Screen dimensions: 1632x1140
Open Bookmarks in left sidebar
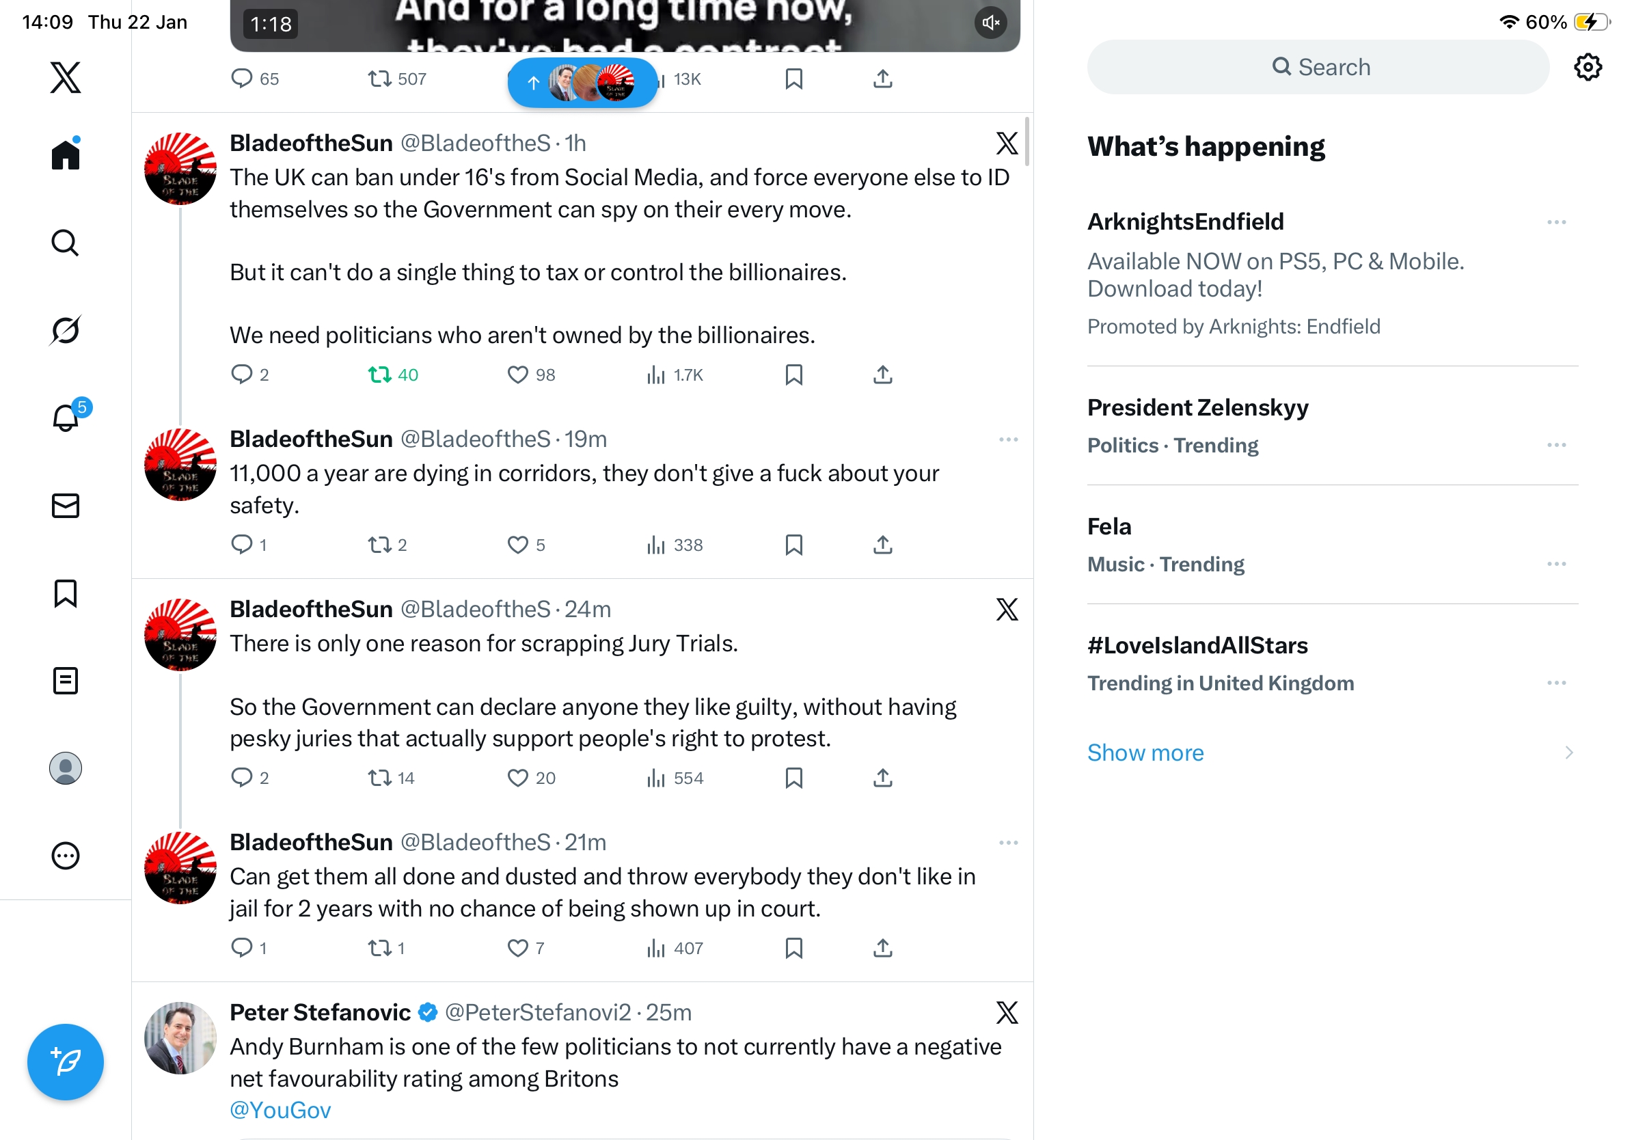point(66,593)
